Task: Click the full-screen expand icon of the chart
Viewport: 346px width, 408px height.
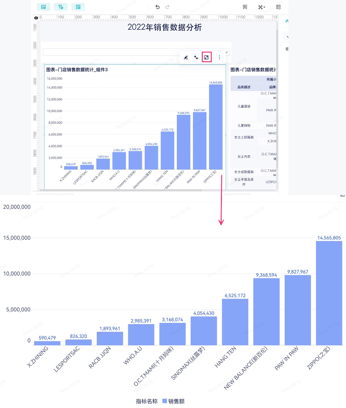Action: coord(206,57)
